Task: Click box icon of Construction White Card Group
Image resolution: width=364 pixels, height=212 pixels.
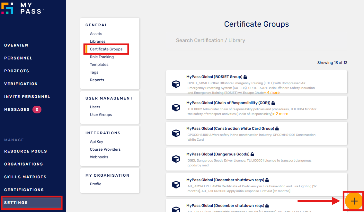Action: (176, 133)
